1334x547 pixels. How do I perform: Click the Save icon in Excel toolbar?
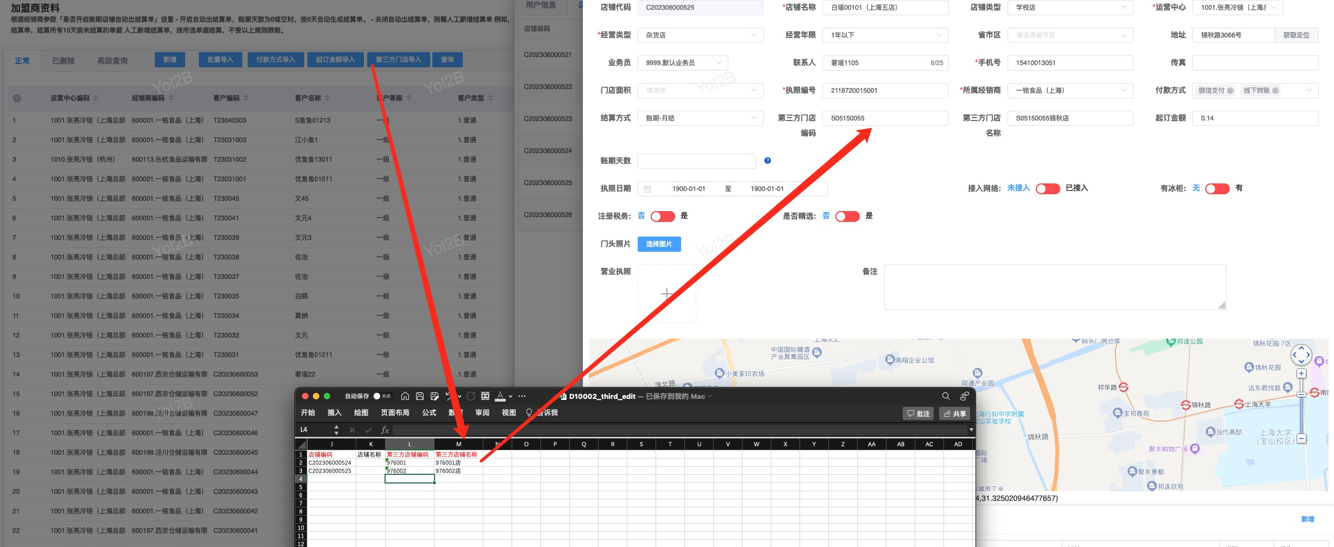pyautogui.click(x=420, y=396)
